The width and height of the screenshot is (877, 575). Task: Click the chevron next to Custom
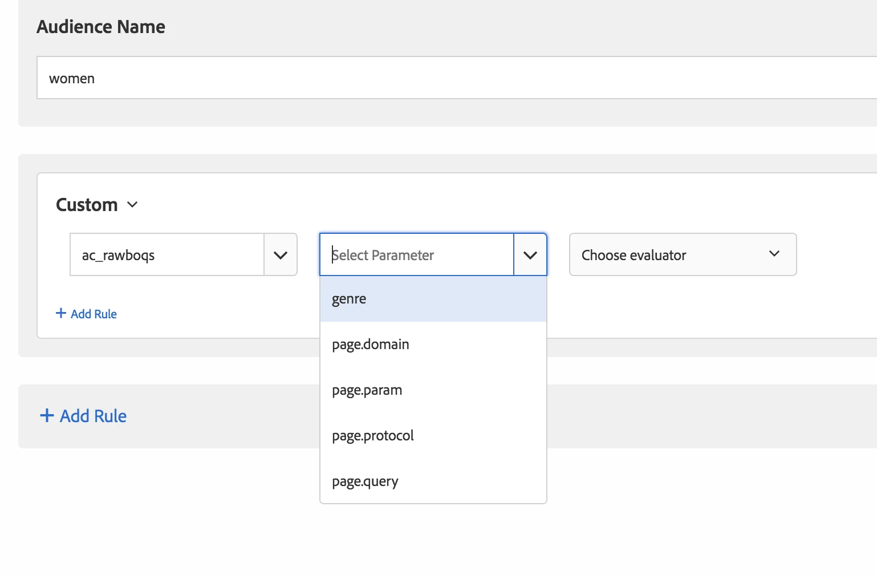132,204
